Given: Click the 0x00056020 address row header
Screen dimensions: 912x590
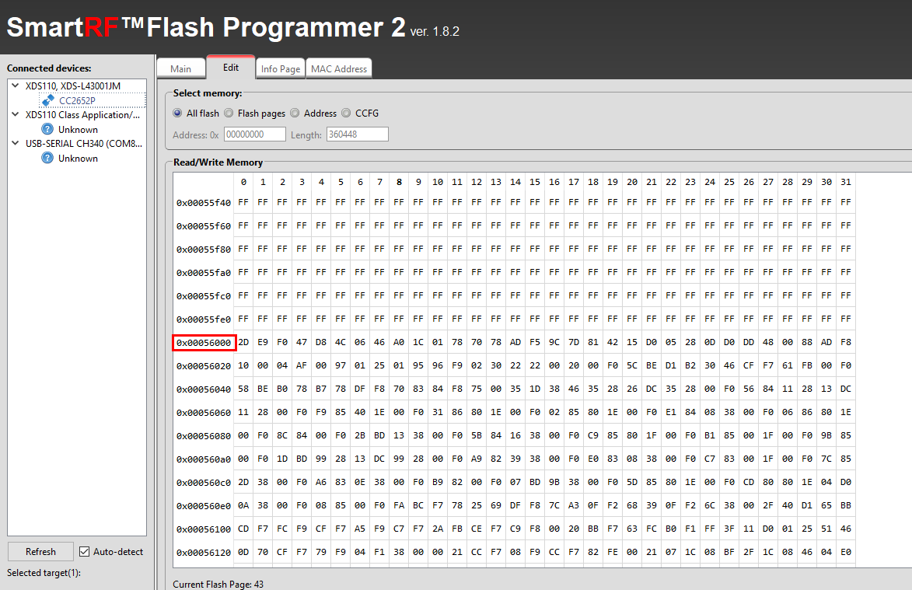Looking at the screenshot, I should 204,366.
